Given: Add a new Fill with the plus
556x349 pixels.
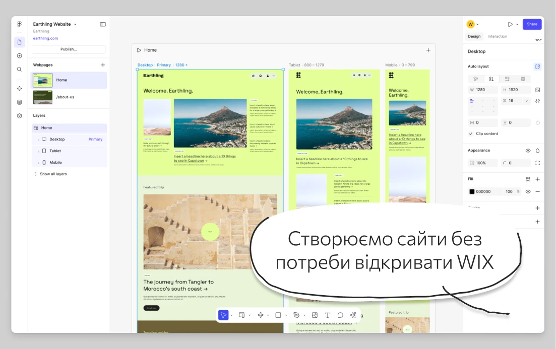Looking at the screenshot, I should [537, 179].
